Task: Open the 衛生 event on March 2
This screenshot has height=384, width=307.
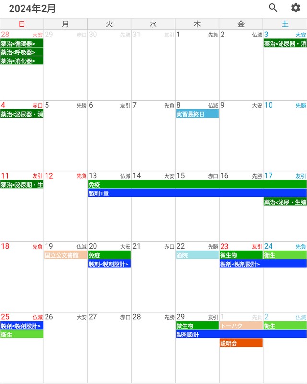Action: click(285, 326)
